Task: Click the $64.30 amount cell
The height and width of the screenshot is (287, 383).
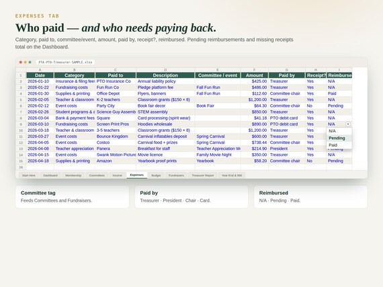Action: [x=254, y=106]
